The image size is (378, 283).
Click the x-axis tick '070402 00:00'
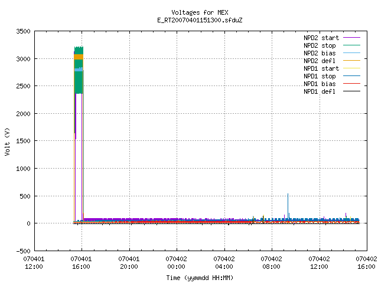coord(176,263)
